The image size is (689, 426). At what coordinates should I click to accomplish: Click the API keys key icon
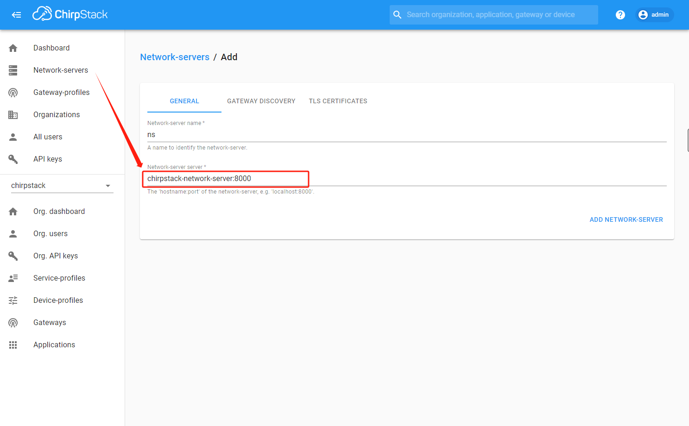click(13, 159)
